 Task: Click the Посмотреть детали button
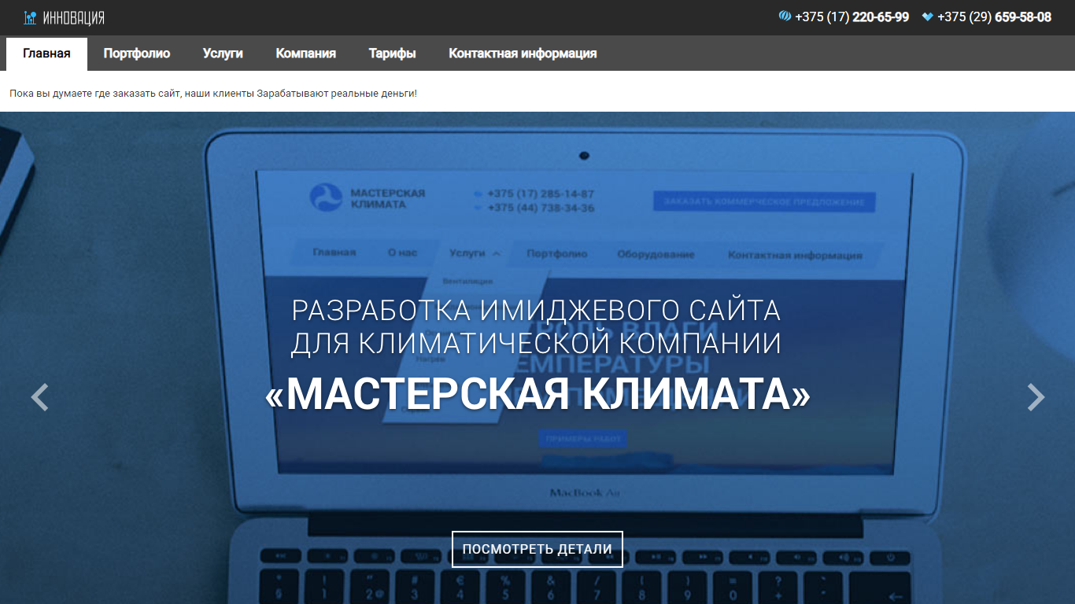pyautogui.click(x=537, y=549)
